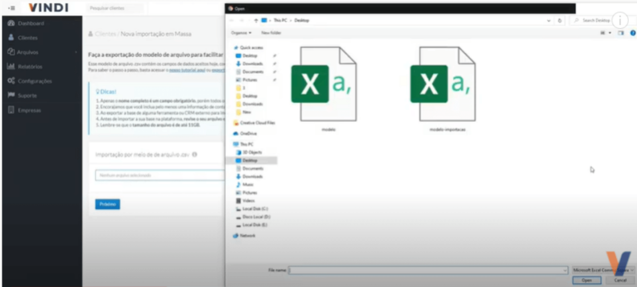Screen dimensions: 637x287
Task: Open the Dashboard sidebar item
Action: pos(30,23)
